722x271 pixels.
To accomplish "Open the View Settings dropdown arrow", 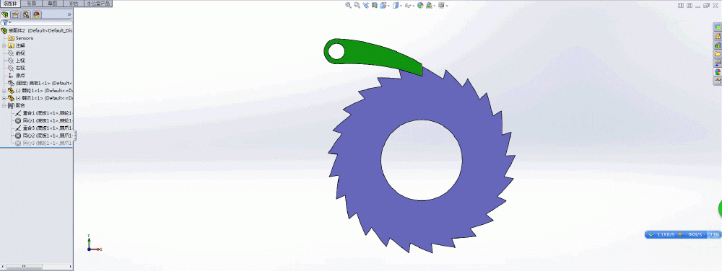I will tap(447, 6).
